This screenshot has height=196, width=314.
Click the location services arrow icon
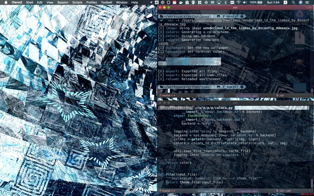[x=151, y=2]
